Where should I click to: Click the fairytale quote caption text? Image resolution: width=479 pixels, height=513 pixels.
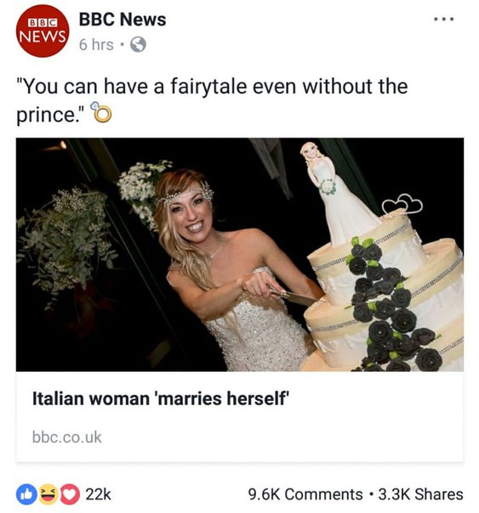[213, 100]
